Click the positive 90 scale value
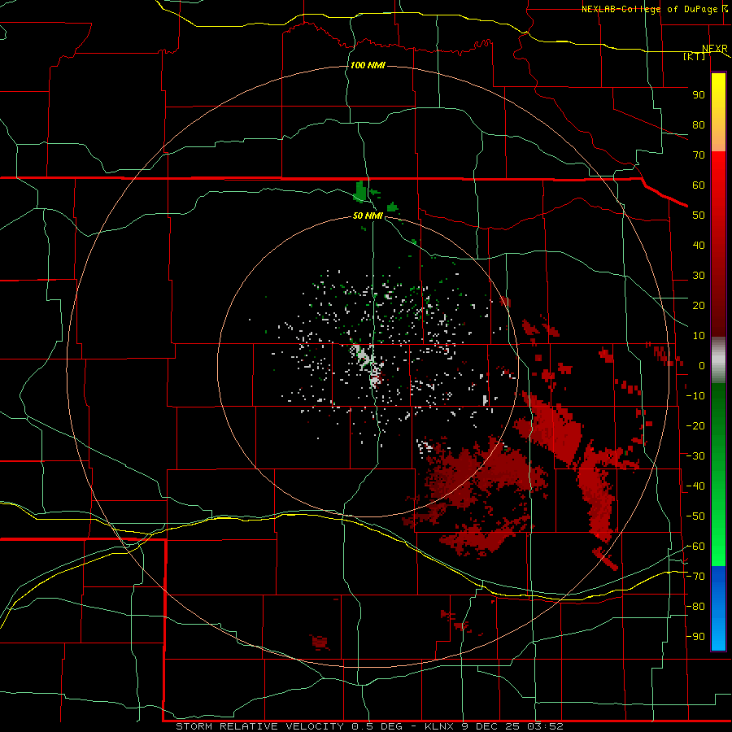The height and width of the screenshot is (732, 732). 699,95
